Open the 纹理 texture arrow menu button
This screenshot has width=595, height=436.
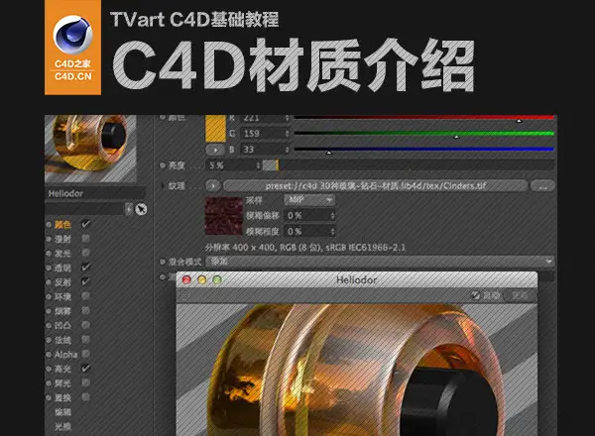pos(213,185)
